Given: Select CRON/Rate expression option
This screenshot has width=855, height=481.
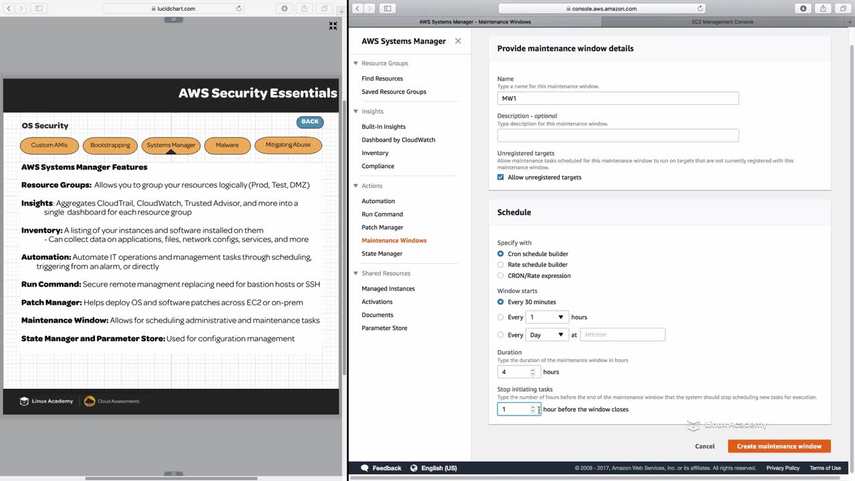Looking at the screenshot, I should [x=501, y=275].
